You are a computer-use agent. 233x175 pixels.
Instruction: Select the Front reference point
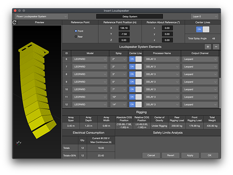tap(76, 31)
